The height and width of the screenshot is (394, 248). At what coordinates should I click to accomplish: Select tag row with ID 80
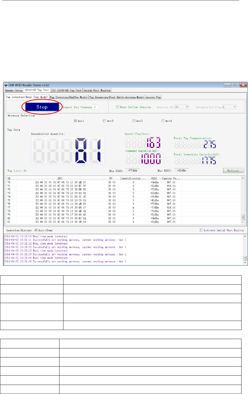[x=123, y=218]
